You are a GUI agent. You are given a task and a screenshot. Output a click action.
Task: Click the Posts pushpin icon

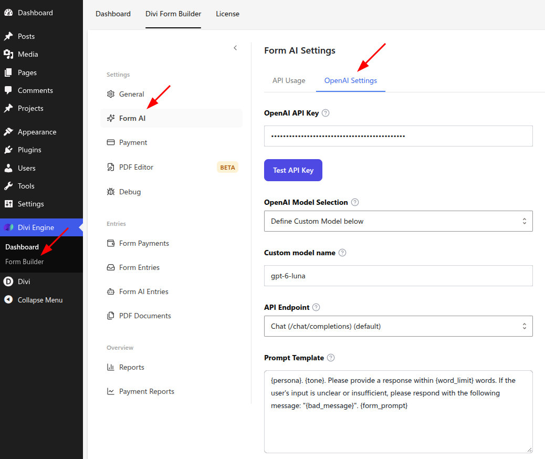[x=8, y=36]
